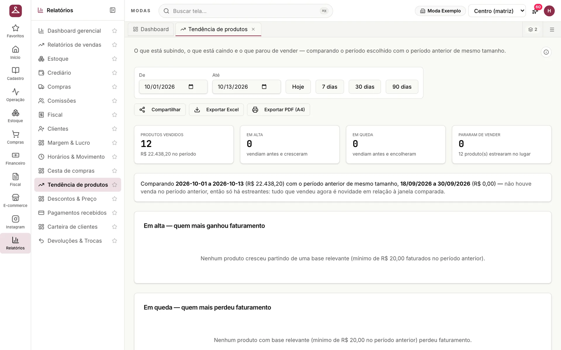
Task: Open the layers counter showing 2
Action: point(533,29)
